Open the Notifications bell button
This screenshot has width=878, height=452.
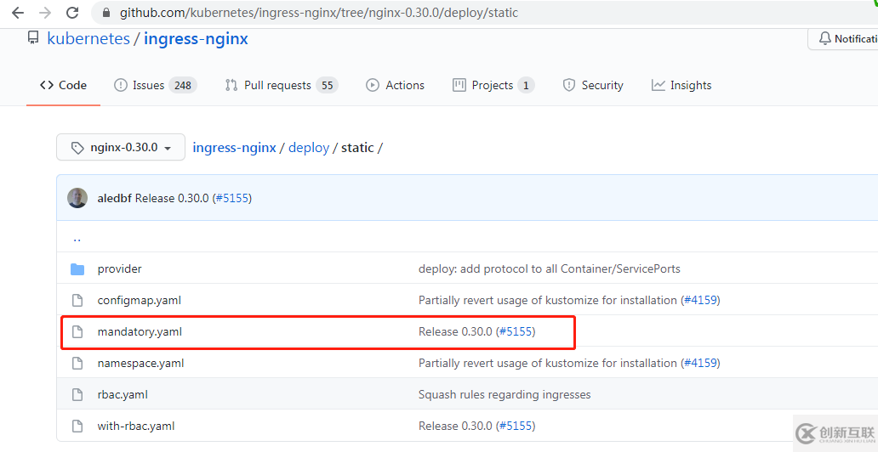click(845, 39)
